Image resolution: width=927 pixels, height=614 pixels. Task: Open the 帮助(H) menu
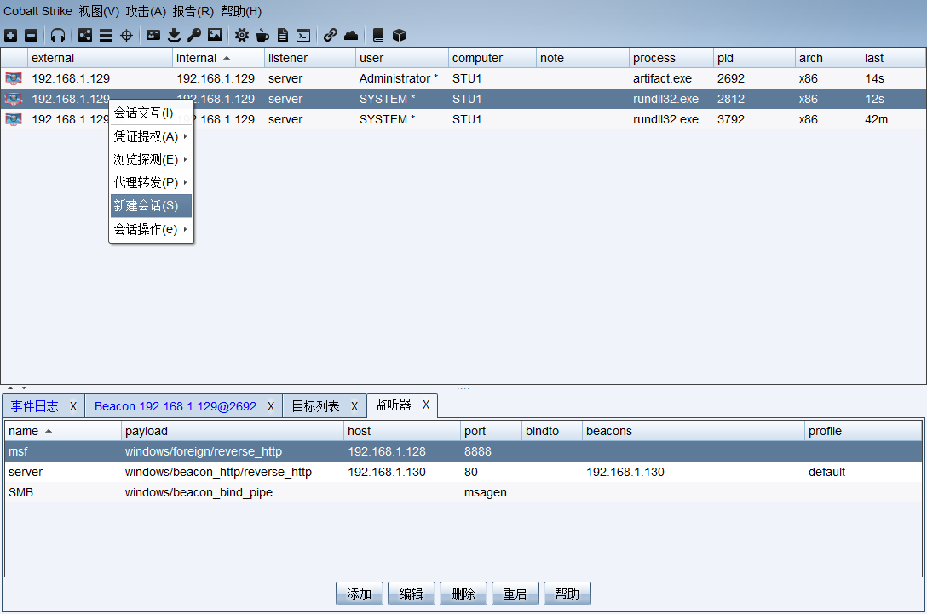[x=241, y=11]
